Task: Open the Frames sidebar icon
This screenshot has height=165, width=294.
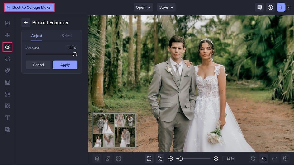Action: click(x=7, y=82)
